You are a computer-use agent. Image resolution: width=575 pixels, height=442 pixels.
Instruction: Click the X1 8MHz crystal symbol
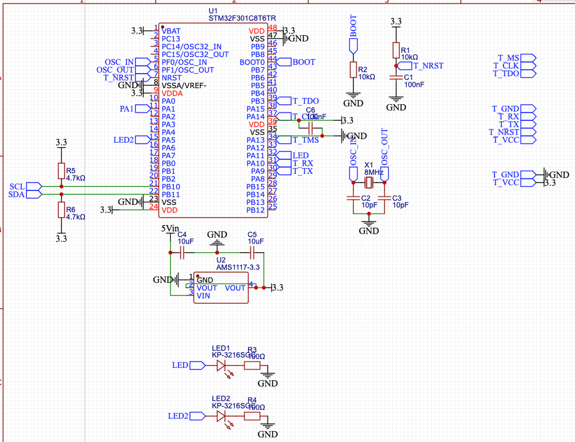point(368,182)
